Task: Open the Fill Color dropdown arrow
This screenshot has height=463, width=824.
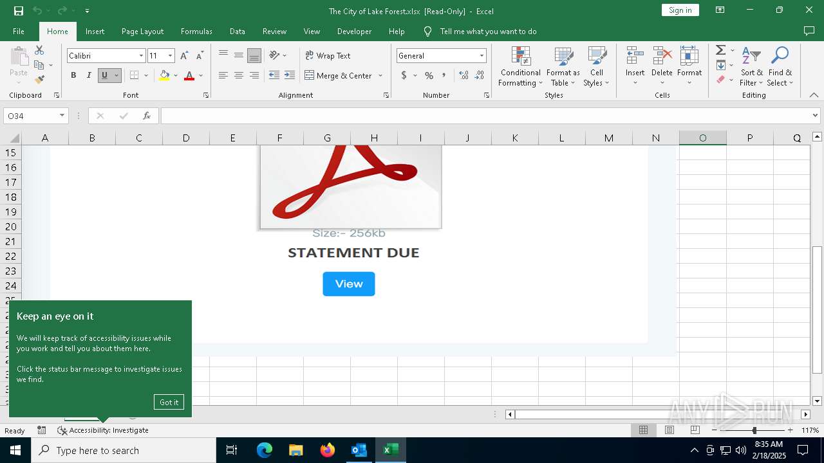Action: click(176, 75)
